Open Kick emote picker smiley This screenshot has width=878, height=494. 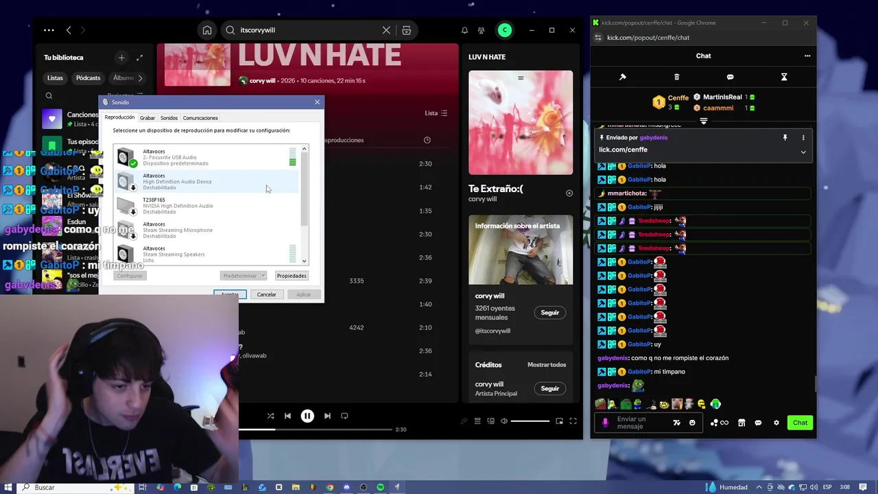point(692,423)
